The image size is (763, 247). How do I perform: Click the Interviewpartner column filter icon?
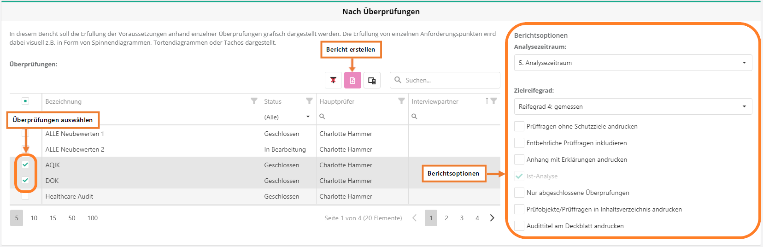click(494, 101)
